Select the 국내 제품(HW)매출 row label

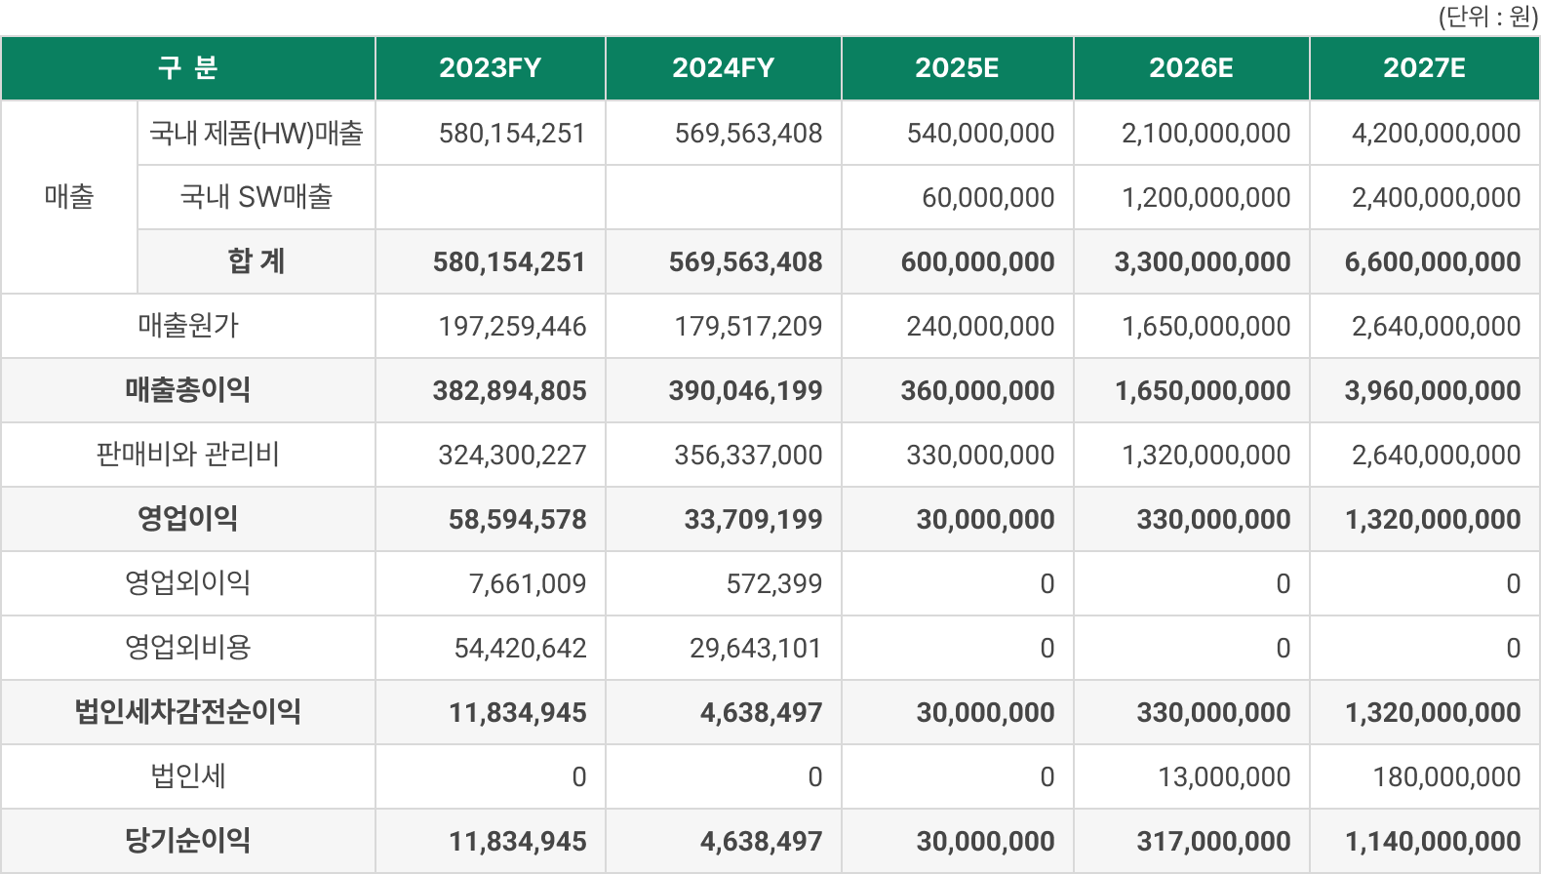257,133
